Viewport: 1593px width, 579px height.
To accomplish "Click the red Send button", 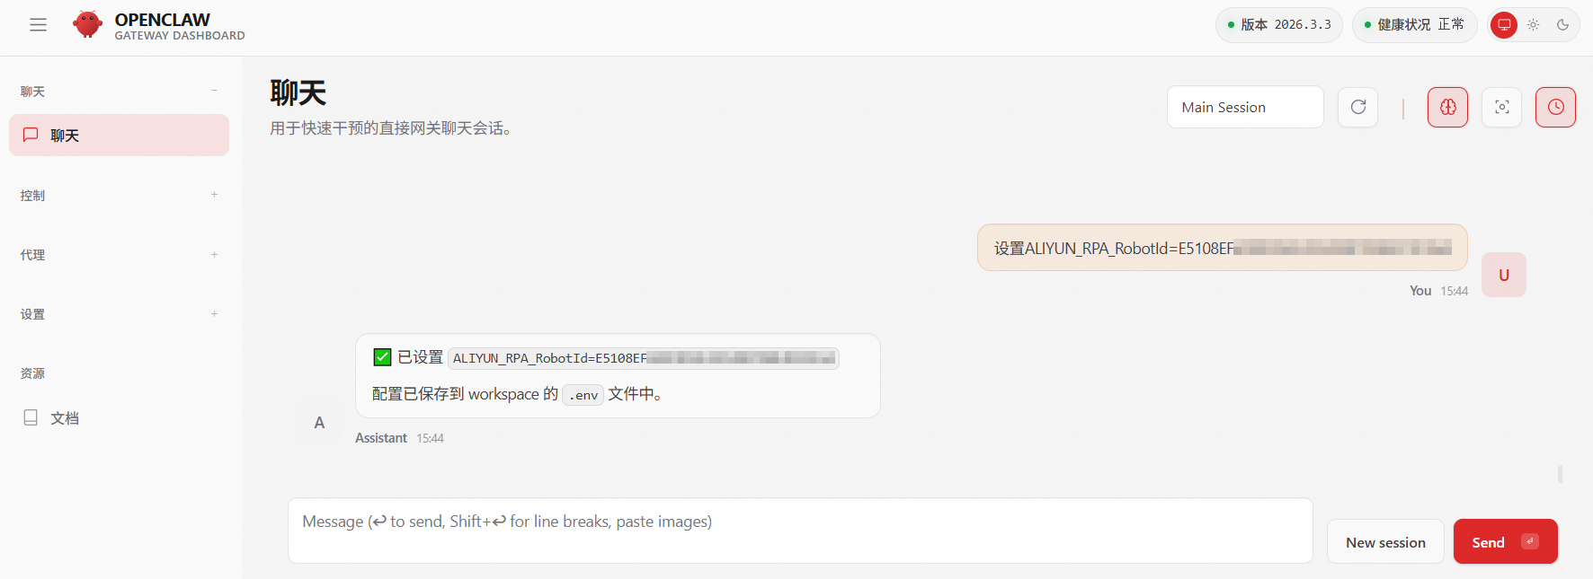I will click(x=1505, y=541).
